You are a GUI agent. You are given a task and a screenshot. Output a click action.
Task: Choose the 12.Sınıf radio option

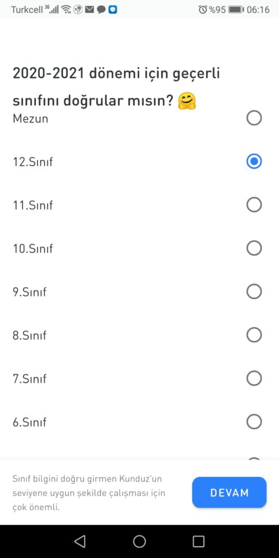(254, 161)
